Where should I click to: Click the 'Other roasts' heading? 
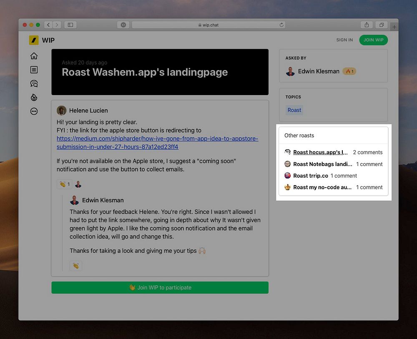[x=299, y=136]
